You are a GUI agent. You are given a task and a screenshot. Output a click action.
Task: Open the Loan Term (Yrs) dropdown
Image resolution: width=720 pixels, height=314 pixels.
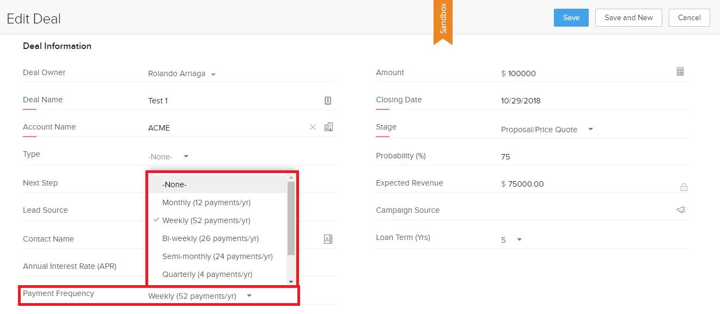tap(519, 240)
